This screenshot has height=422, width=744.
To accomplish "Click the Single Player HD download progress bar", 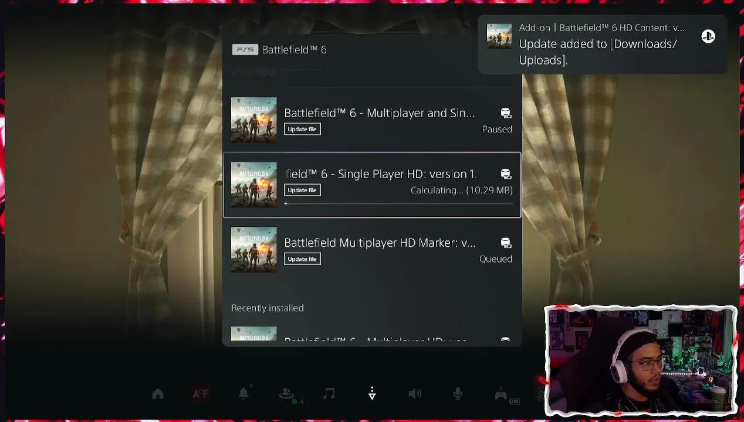I will coord(398,203).
